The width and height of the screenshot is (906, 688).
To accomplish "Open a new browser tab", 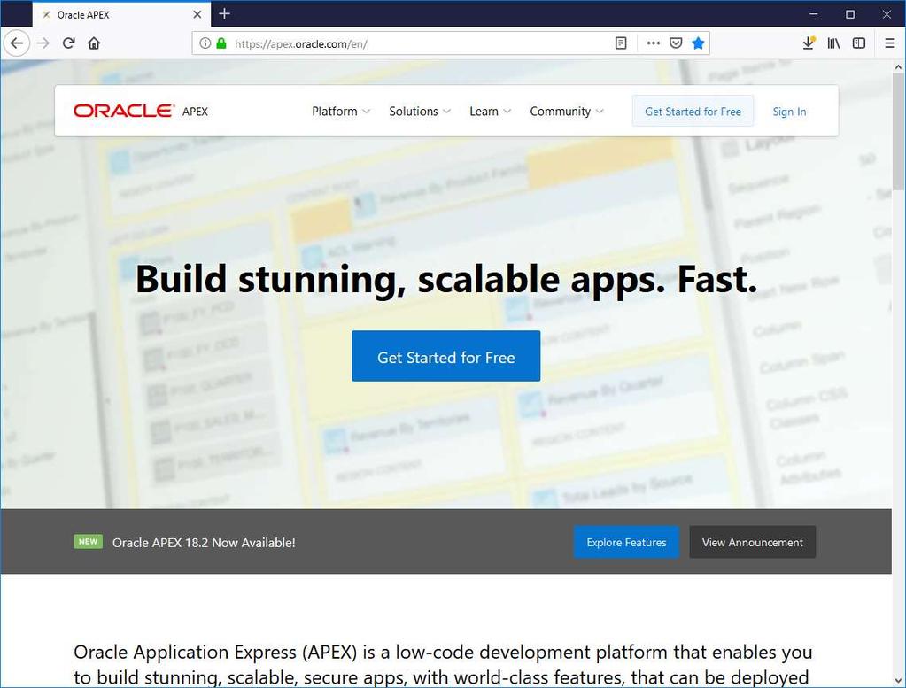I will tap(225, 14).
